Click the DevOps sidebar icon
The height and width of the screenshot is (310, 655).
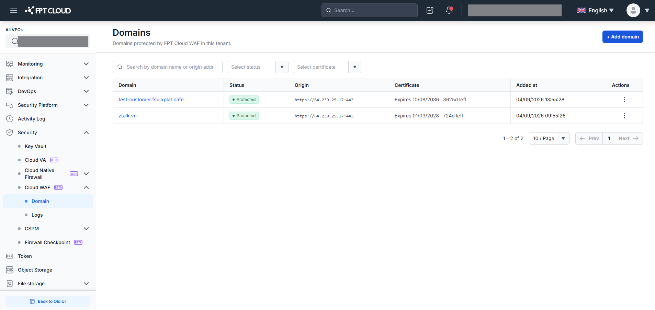tap(10, 91)
